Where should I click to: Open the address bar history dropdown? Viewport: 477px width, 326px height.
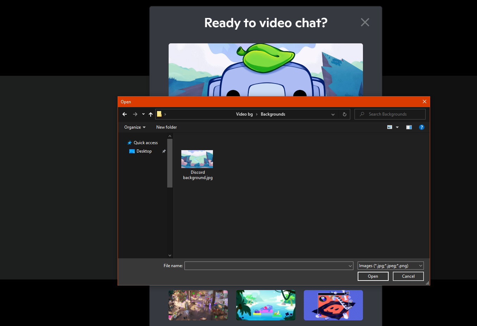pos(333,114)
